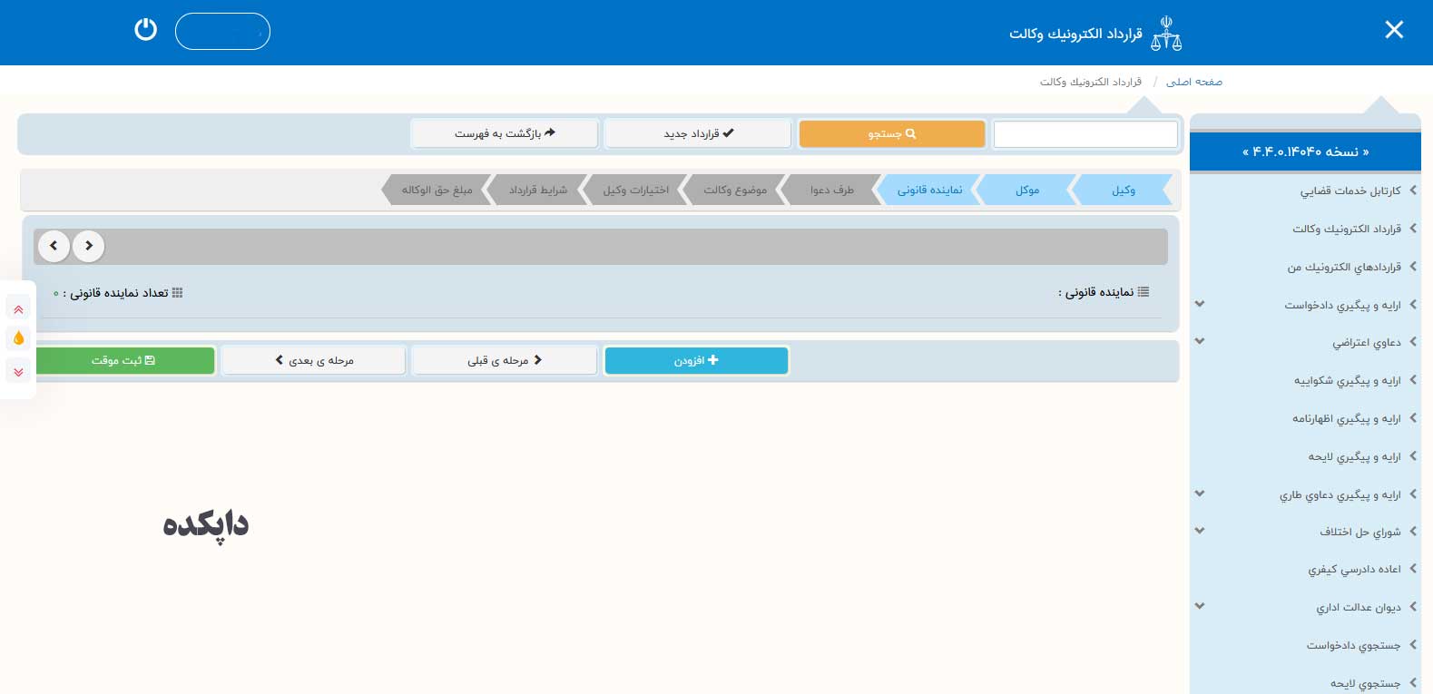The image size is (1433, 694).
Task: Expand the دعاوی اعتراضی sidebar section
Action: click(x=1200, y=342)
